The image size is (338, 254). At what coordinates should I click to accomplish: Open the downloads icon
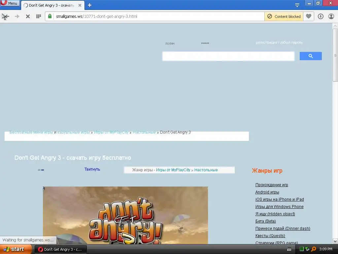tap(321, 17)
